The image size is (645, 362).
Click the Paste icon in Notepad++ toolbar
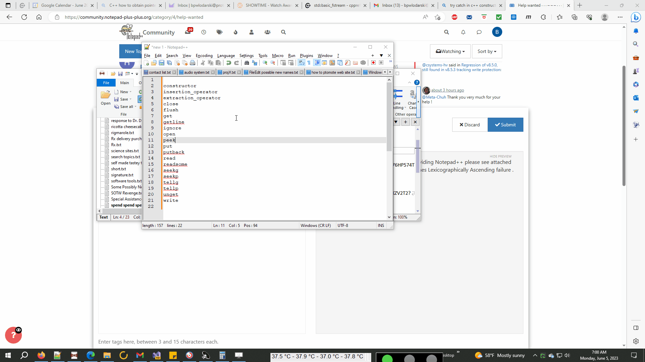pos(218,63)
